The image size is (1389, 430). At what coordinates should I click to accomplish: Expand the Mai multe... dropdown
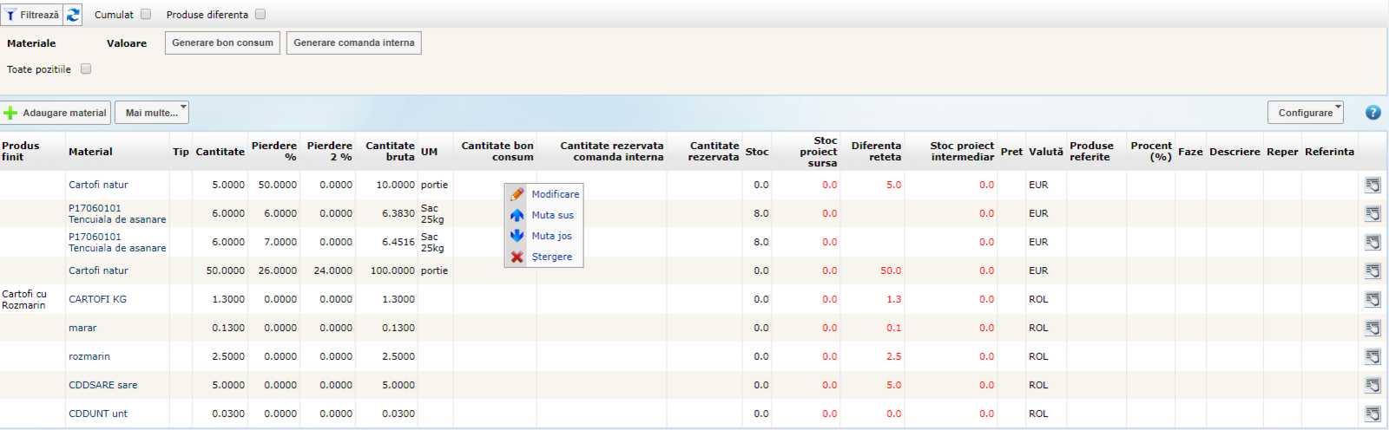pos(152,113)
